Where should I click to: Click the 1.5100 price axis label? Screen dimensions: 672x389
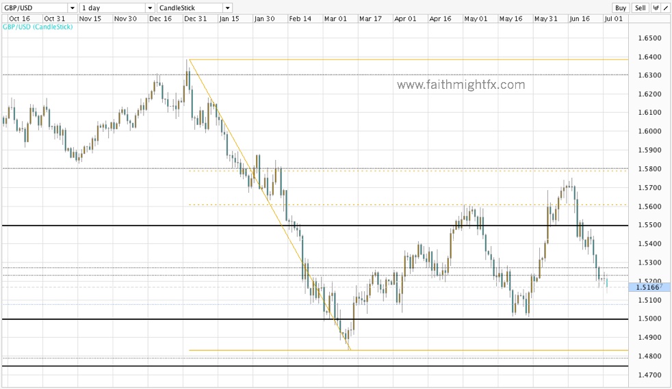tap(649, 300)
